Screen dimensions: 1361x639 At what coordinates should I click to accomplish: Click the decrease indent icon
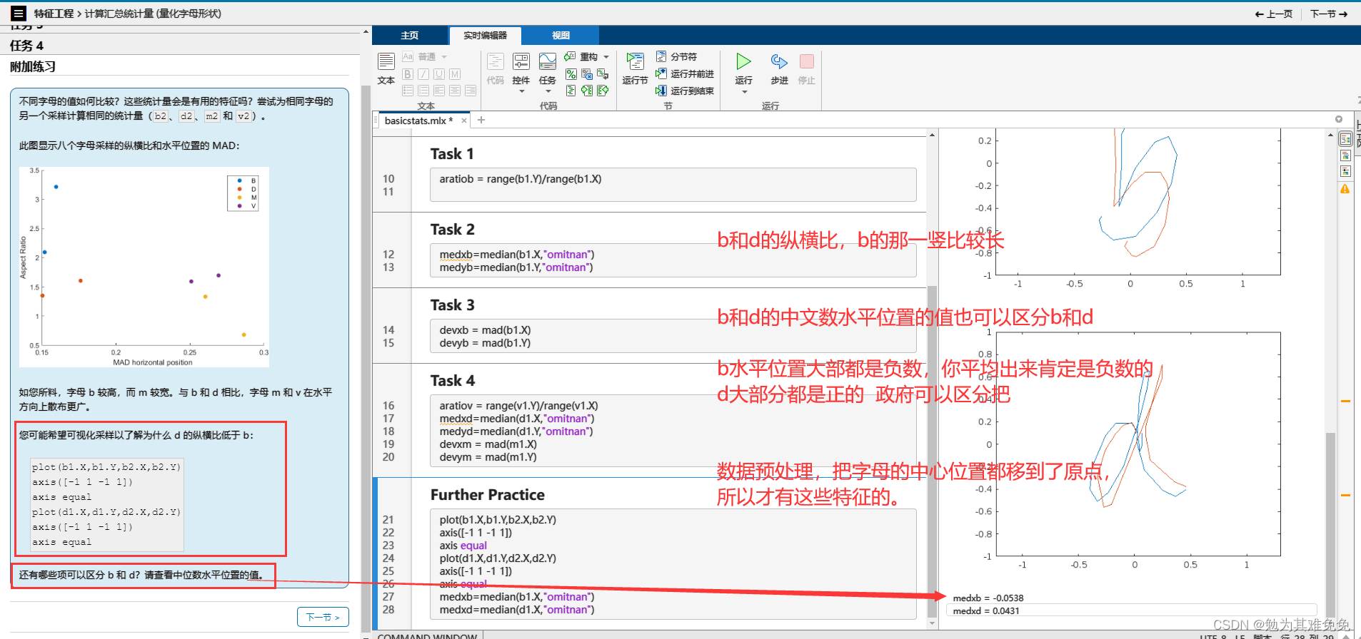pos(603,91)
